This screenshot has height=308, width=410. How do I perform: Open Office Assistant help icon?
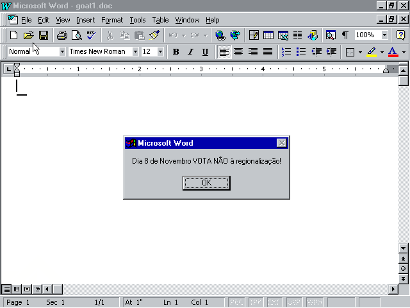[400, 35]
